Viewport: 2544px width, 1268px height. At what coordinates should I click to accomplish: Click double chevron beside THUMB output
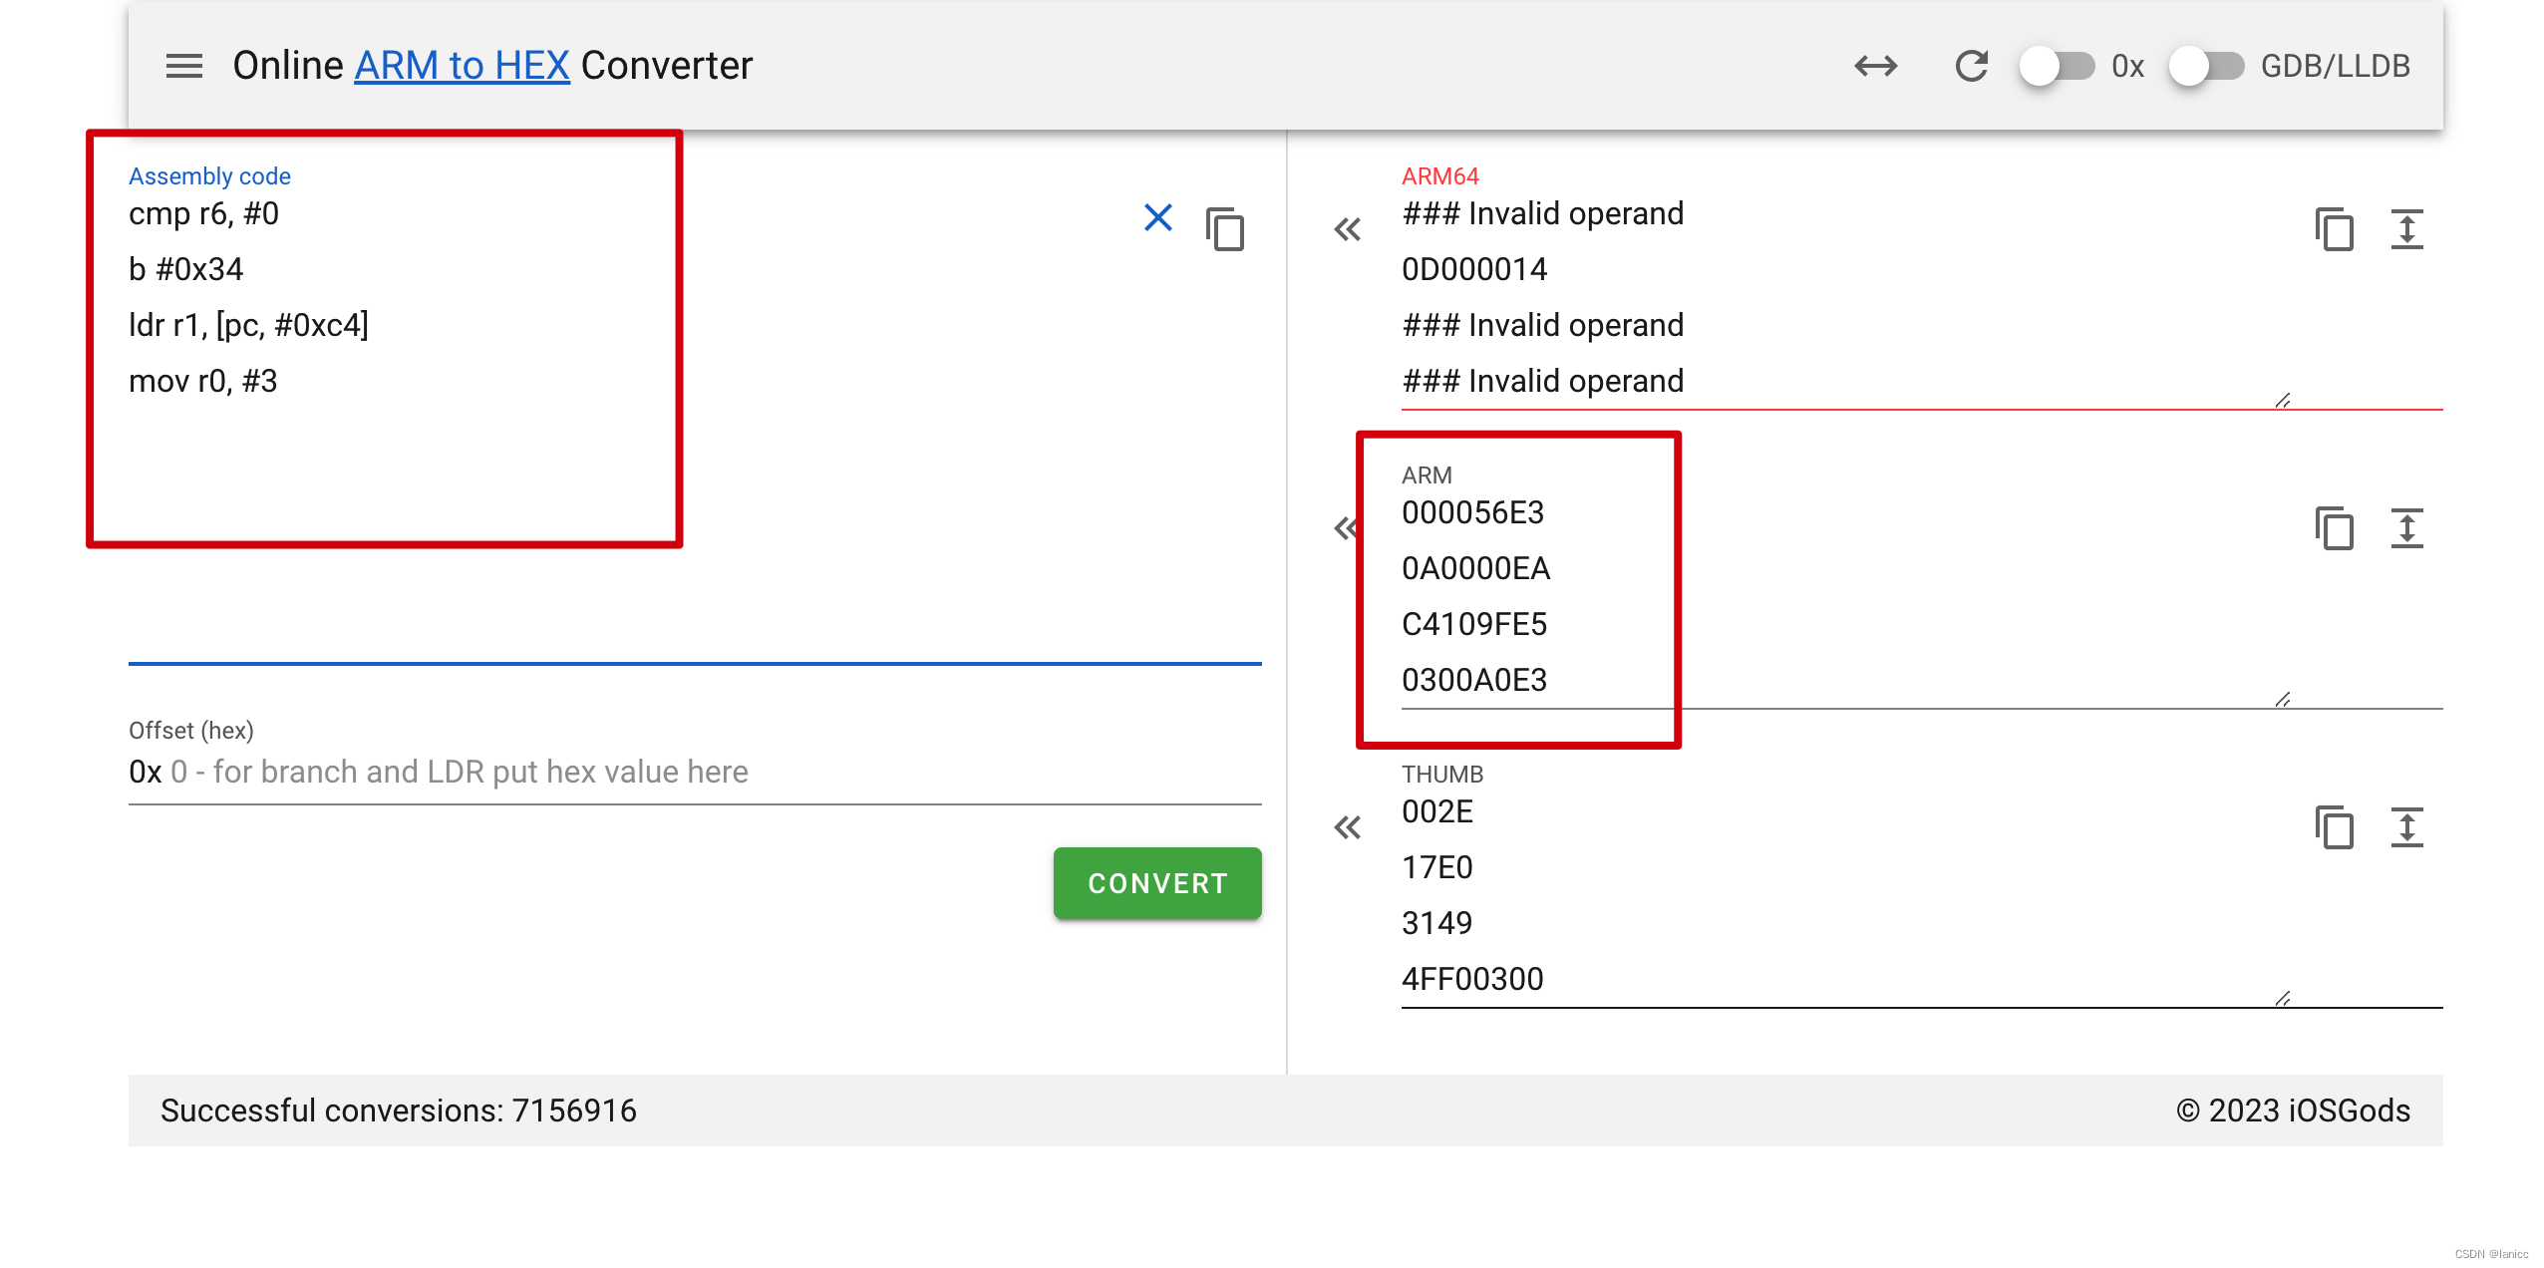tap(1347, 827)
